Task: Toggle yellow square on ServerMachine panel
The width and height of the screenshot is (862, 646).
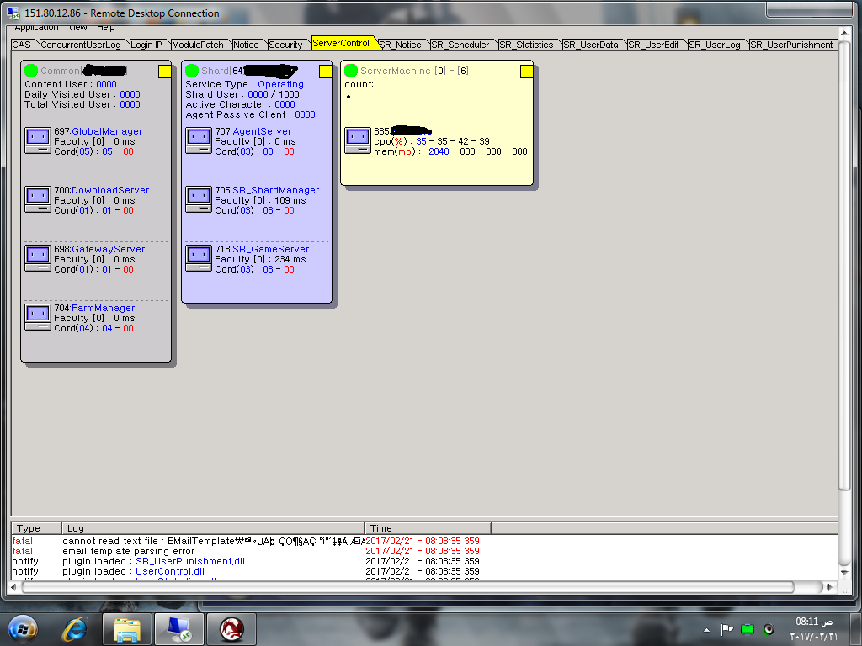Action: [527, 71]
